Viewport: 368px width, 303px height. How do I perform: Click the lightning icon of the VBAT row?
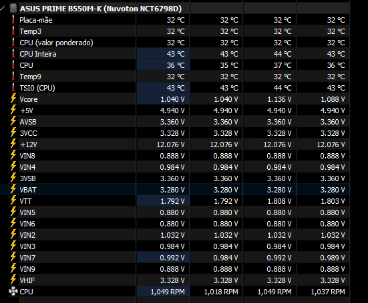click(x=13, y=190)
